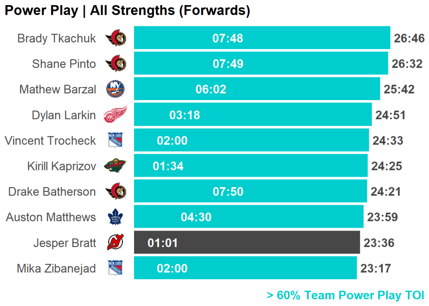Click the Senators logo beside Drake Batherson
Image resolution: width=429 pixels, height=306 pixels.
[116, 192]
